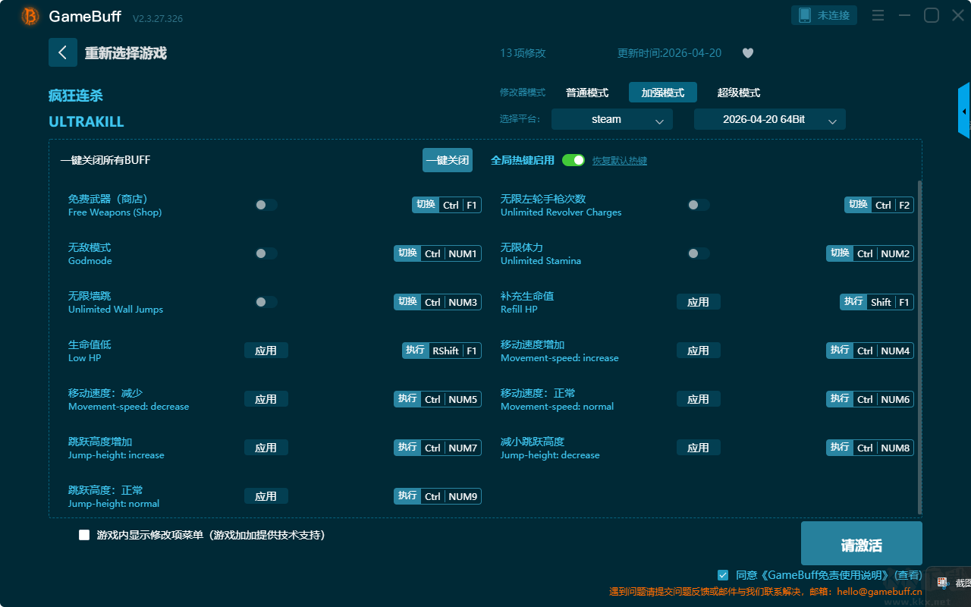Open the steam platform dropdown
This screenshot has height=607, width=971.
612,119
